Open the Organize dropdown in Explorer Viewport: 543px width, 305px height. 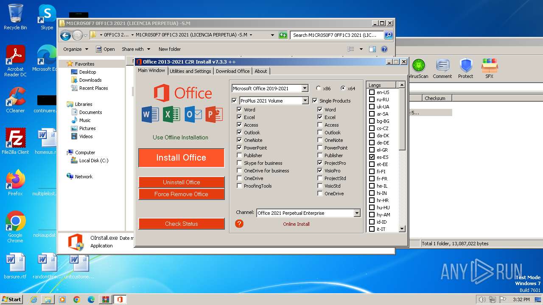click(76, 49)
